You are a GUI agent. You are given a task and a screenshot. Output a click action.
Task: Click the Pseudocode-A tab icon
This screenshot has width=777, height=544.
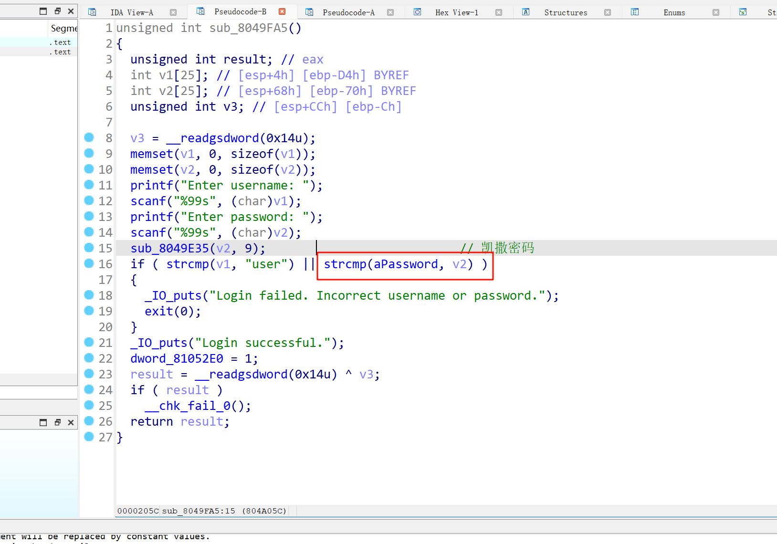pyautogui.click(x=309, y=12)
